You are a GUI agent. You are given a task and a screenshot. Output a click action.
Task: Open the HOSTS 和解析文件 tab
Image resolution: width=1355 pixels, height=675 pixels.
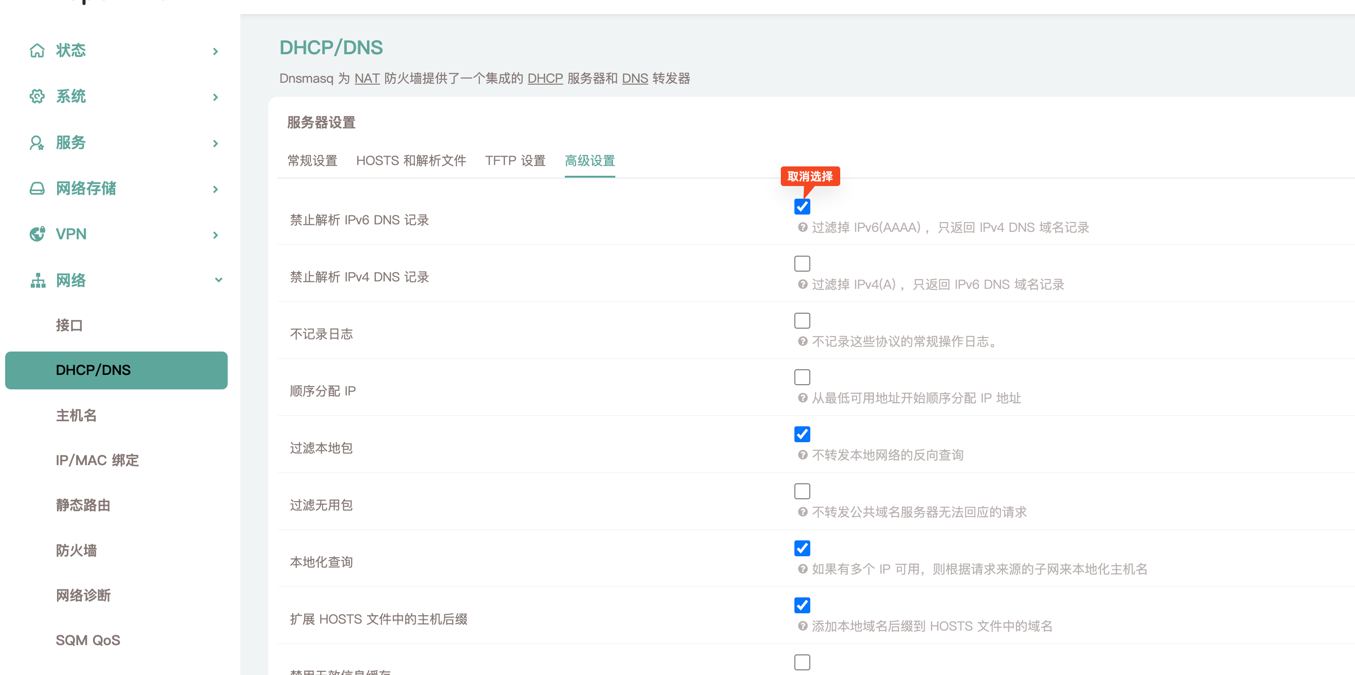(411, 160)
